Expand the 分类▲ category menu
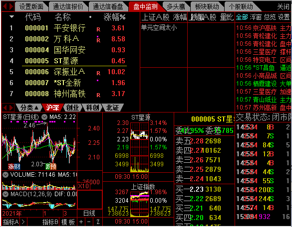This screenshot has height=227, width=292. 29,108
